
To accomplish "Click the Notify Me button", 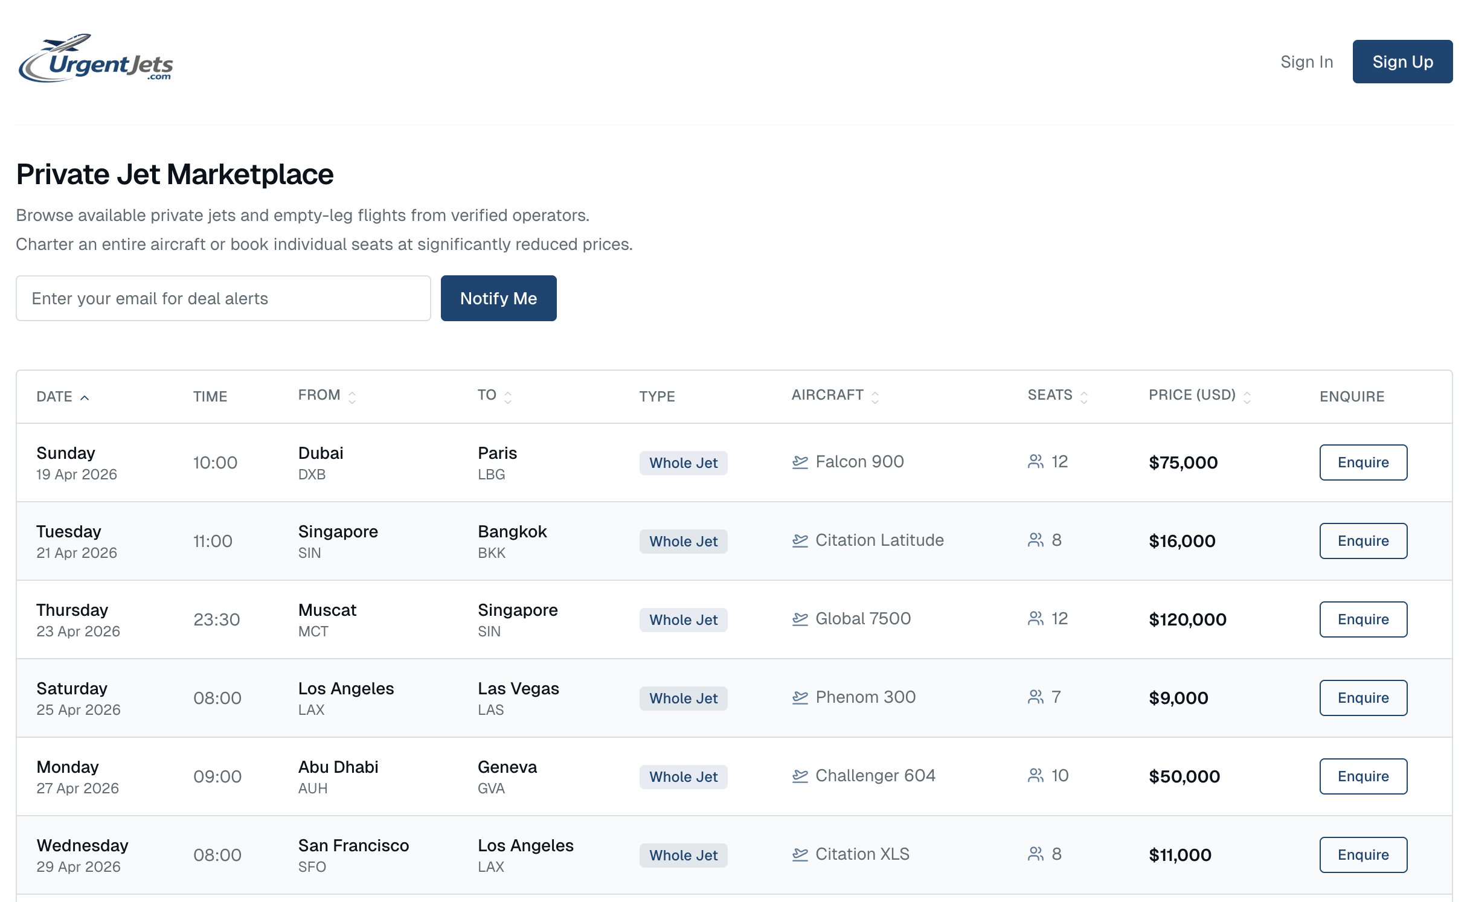I will [x=498, y=298].
